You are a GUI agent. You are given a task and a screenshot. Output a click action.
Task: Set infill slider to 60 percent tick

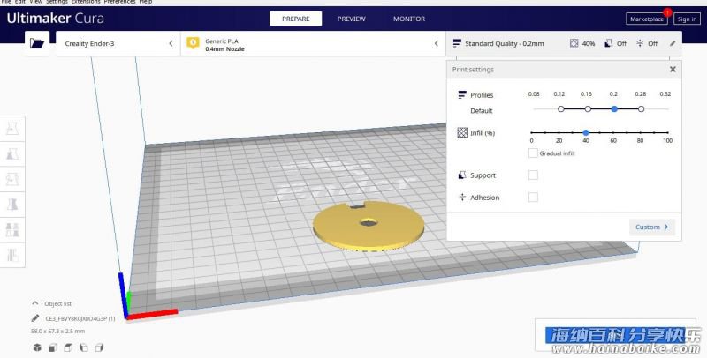tap(613, 132)
